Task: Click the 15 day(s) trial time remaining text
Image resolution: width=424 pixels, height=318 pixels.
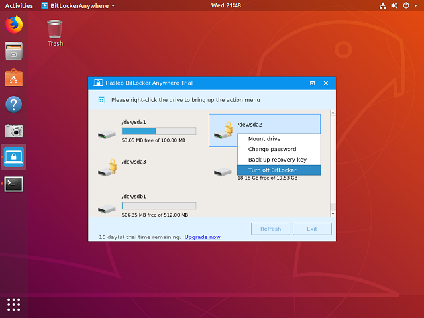Action: pyautogui.click(x=140, y=237)
